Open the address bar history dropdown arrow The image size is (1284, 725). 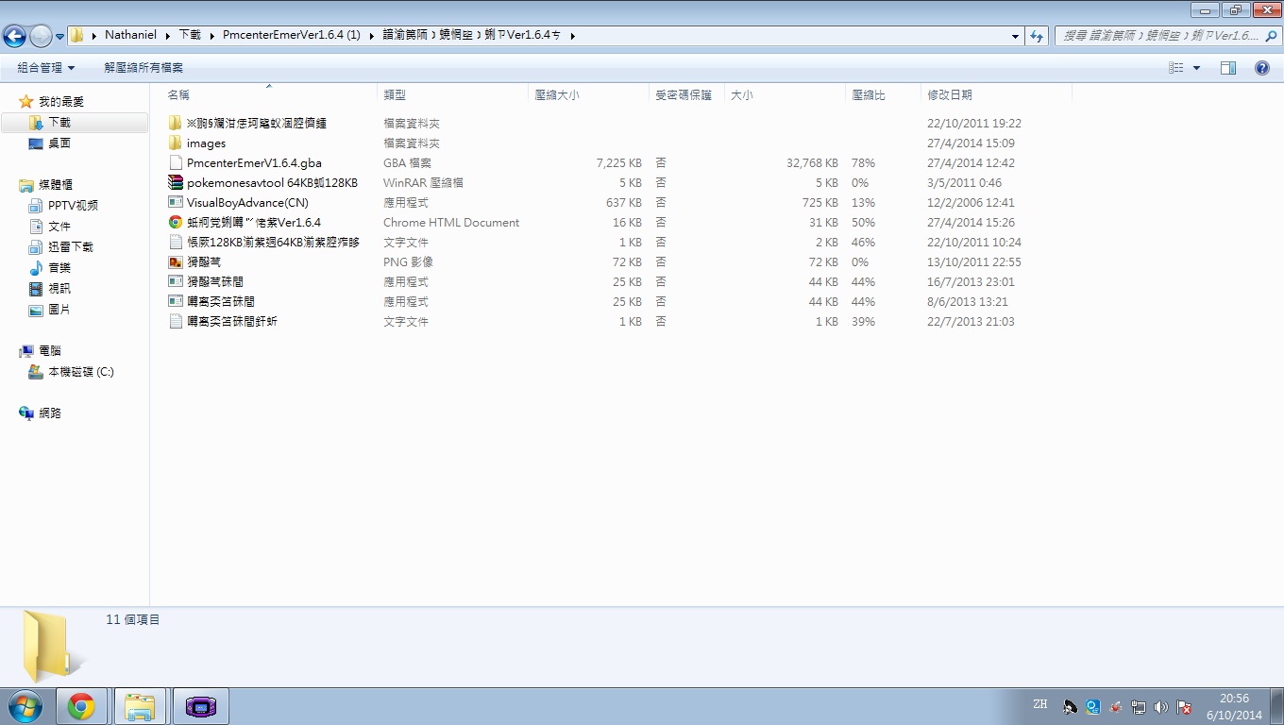[1015, 36]
